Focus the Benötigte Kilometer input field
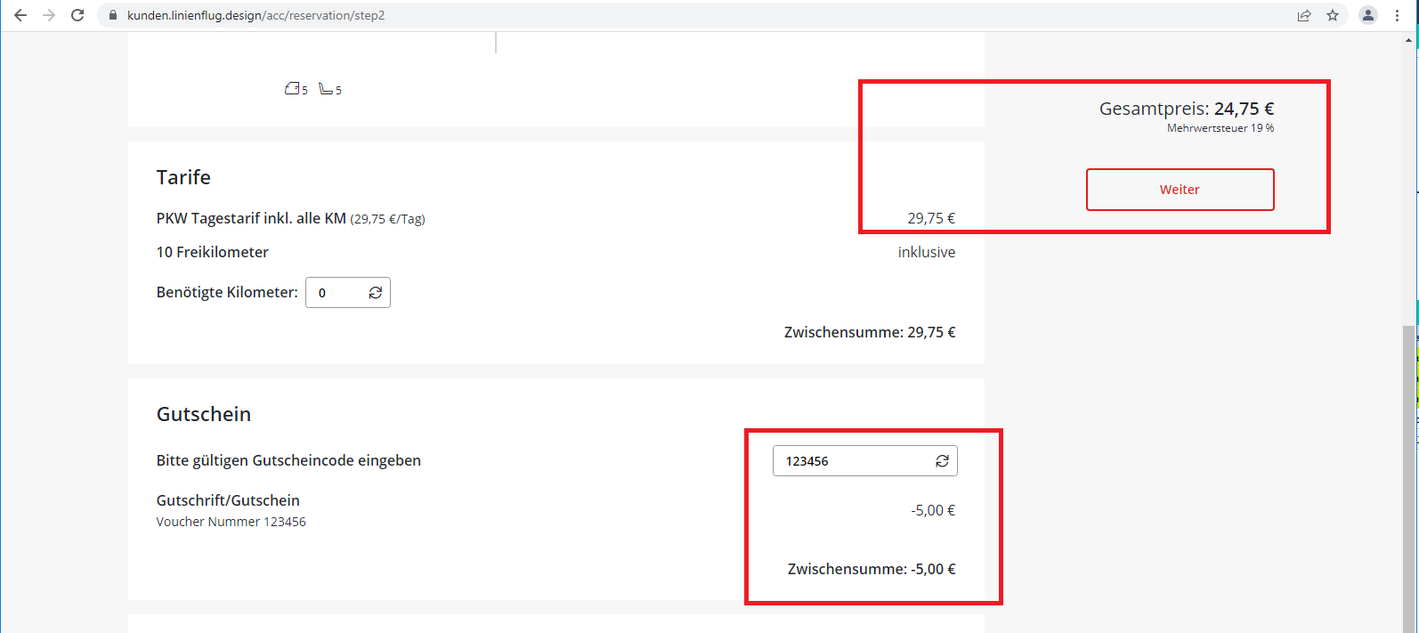This screenshot has height=633, width=1419. click(x=337, y=293)
